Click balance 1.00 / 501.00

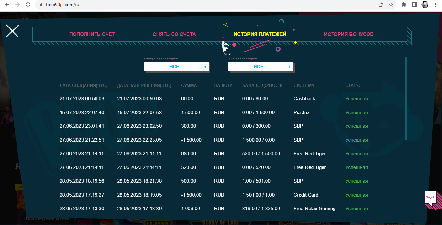click(x=256, y=181)
